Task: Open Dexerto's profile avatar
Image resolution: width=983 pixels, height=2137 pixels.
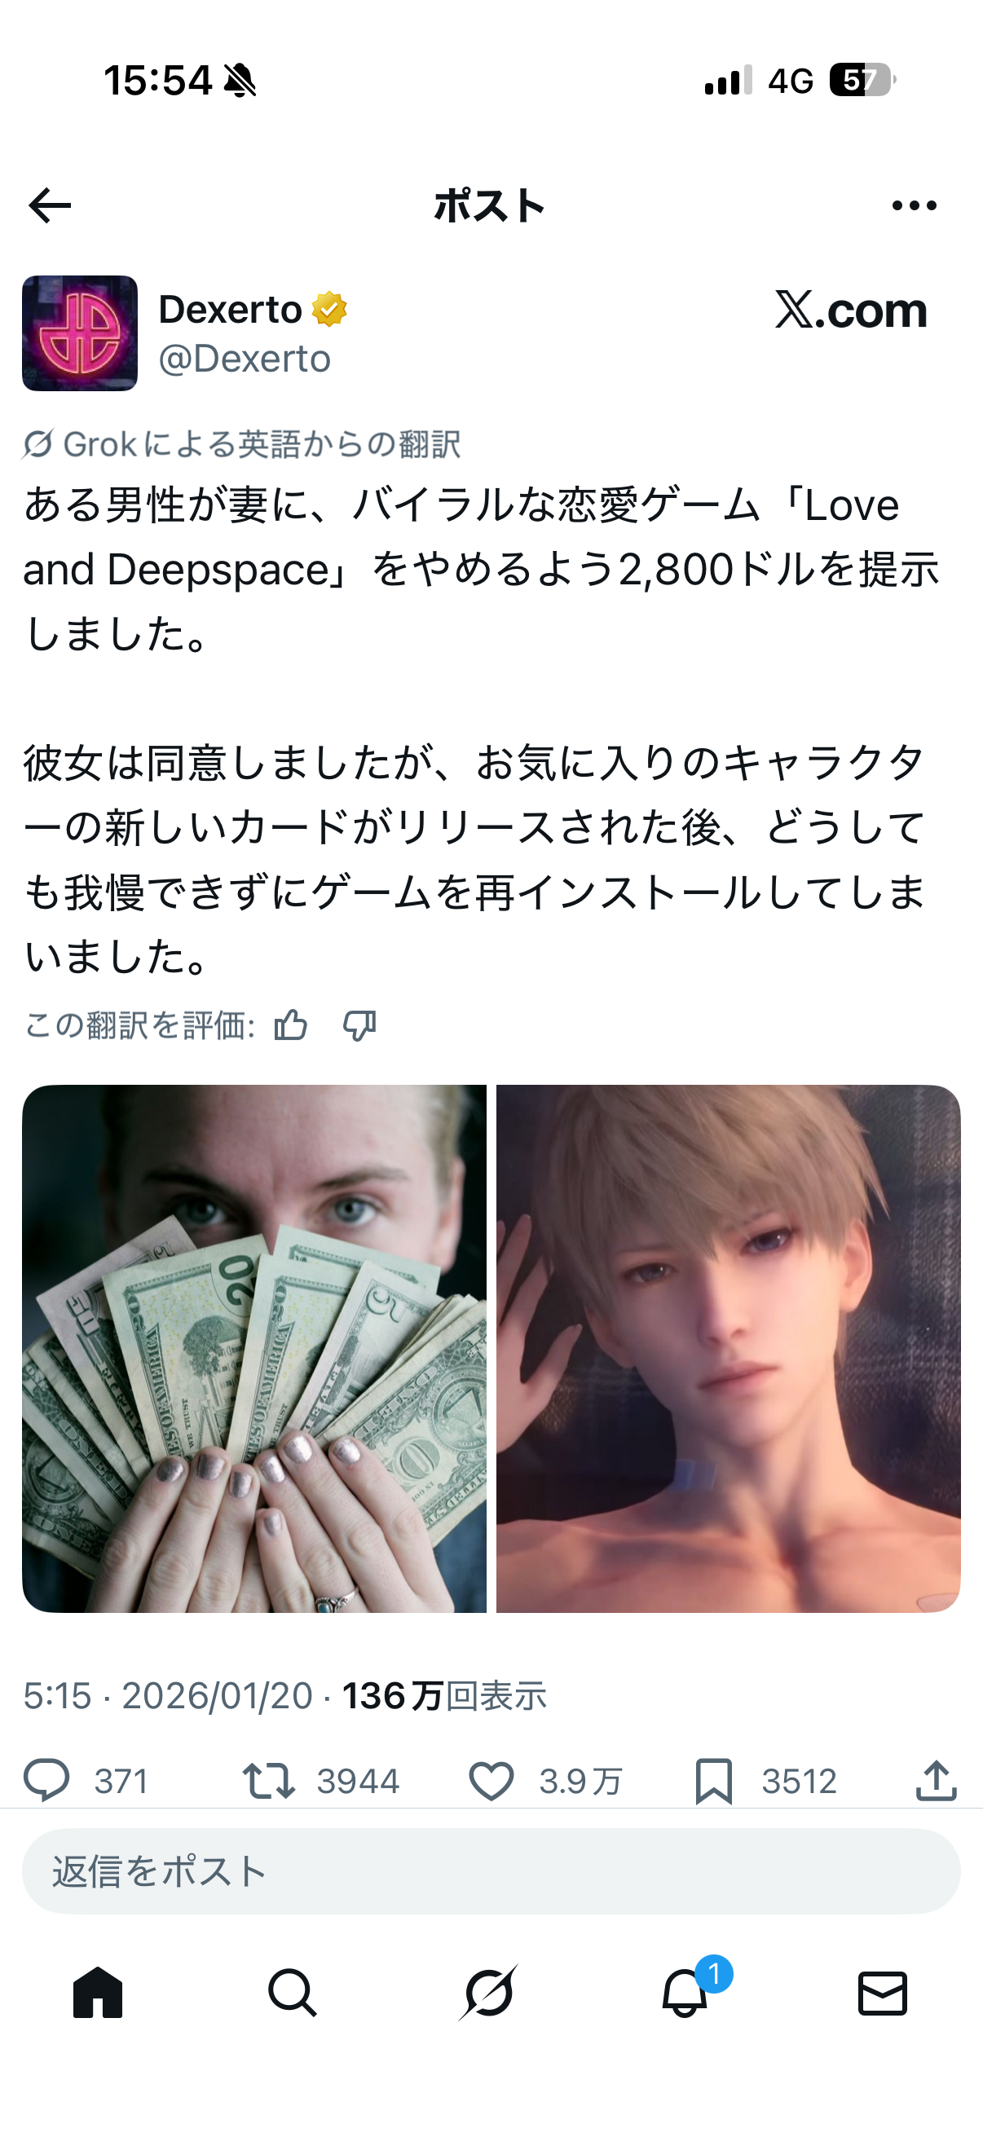Action: tap(80, 333)
